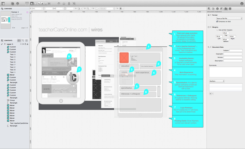Select Text: 3 in Contents list
This screenshot has width=245, height=149.
pyautogui.click(x=13, y=54)
